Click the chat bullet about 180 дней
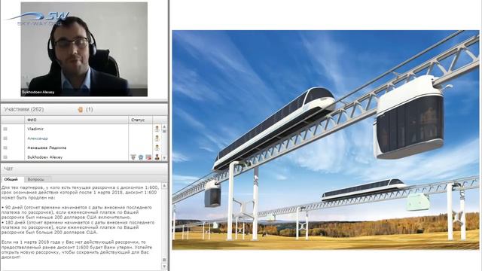This screenshot has height=271, width=482. pos(78,227)
